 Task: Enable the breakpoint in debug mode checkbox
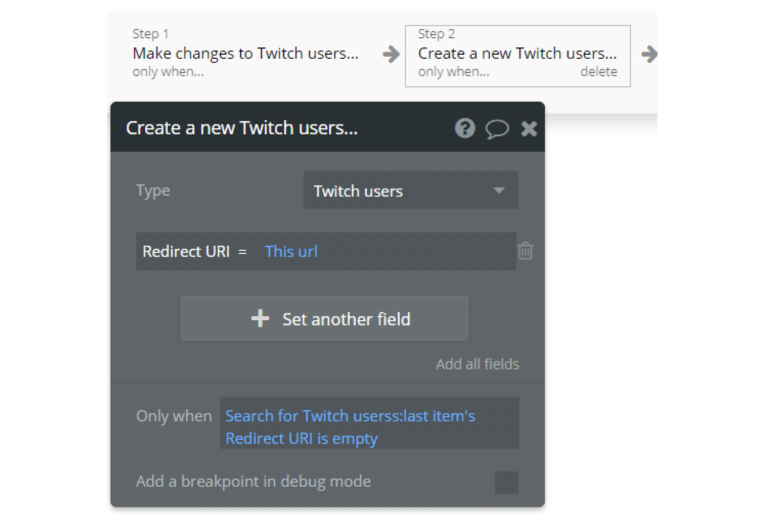click(506, 483)
